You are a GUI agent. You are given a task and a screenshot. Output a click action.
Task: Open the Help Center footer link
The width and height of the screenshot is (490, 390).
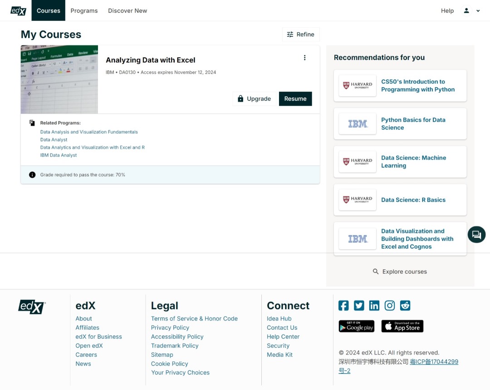coord(283,336)
